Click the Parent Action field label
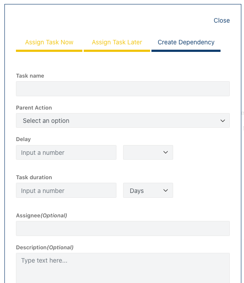The height and width of the screenshot is (283, 244). 34,108
